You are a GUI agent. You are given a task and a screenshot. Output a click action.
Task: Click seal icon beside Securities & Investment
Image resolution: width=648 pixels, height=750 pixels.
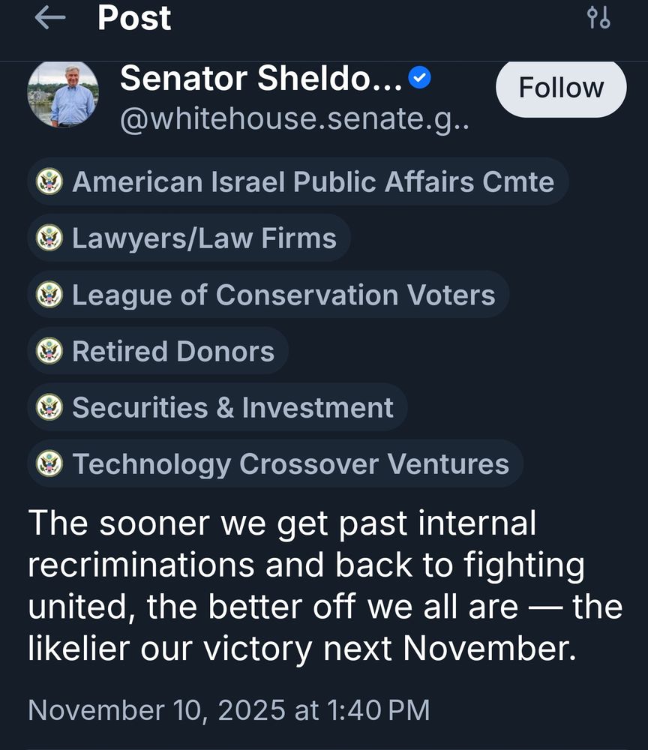[49, 407]
